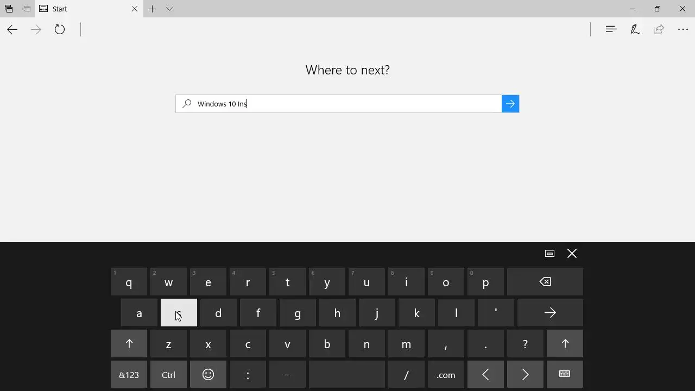Screen dimensions: 695x391
Task: Tap the l key
Action: 456,313
